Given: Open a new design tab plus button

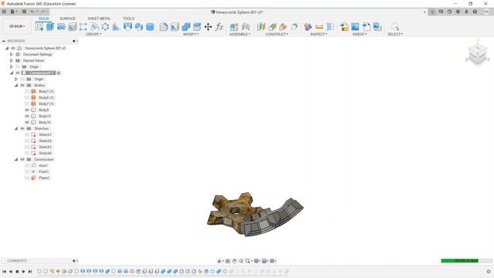Looking at the screenshot, I should click(x=432, y=12).
